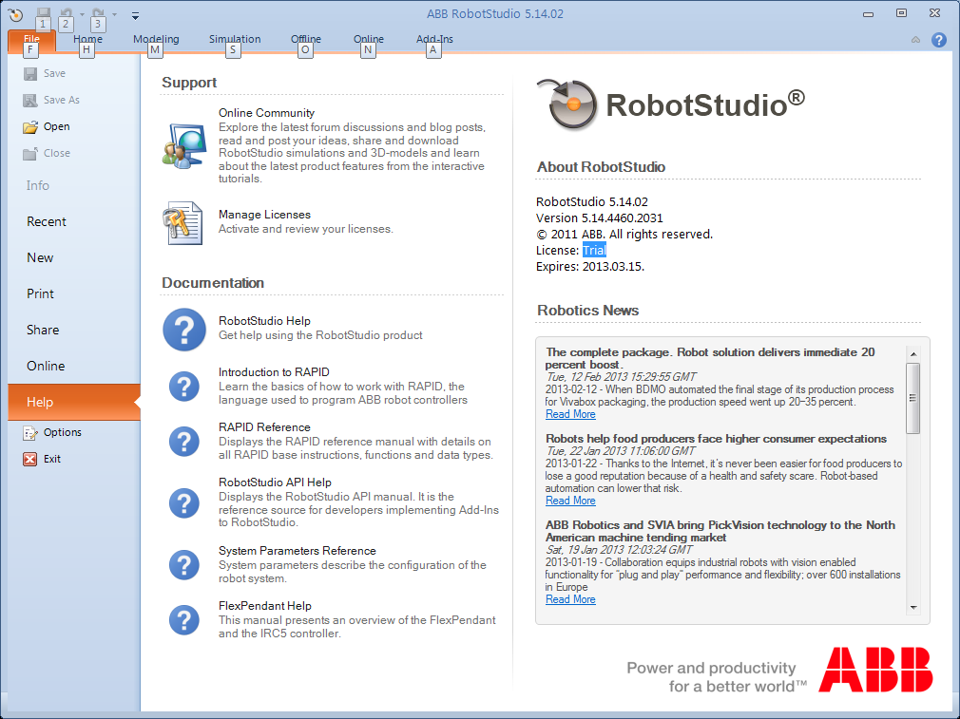Viewport: 960px width, 719px height.
Task: Click the Robotics News scrollbar thumb
Action: 912,398
